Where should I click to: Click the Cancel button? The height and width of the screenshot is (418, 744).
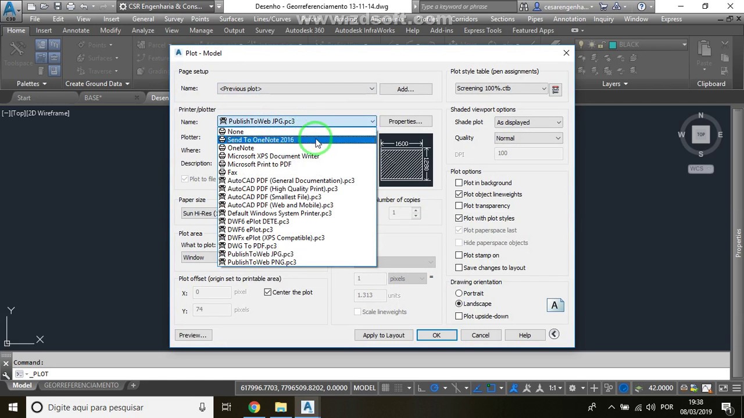tap(480, 335)
